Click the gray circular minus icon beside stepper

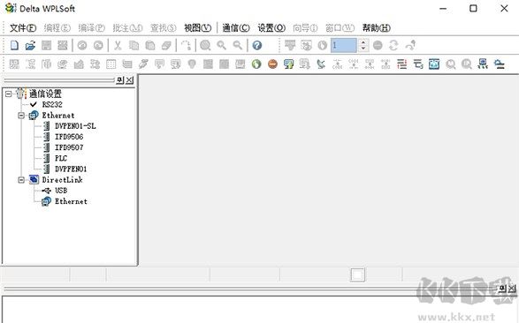378,45
